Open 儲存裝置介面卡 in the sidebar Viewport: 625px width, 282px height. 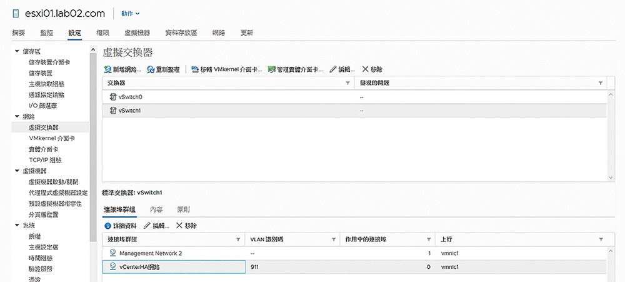coord(50,63)
